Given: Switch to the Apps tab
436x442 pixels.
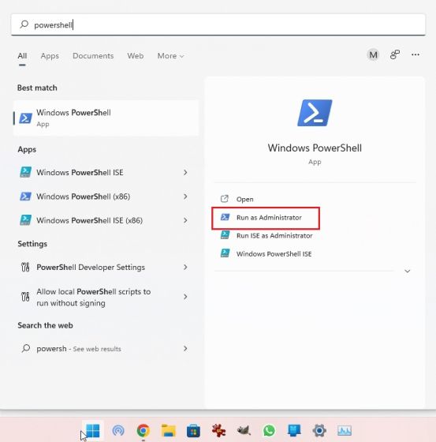Looking at the screenshot, I should click(50, 56).
